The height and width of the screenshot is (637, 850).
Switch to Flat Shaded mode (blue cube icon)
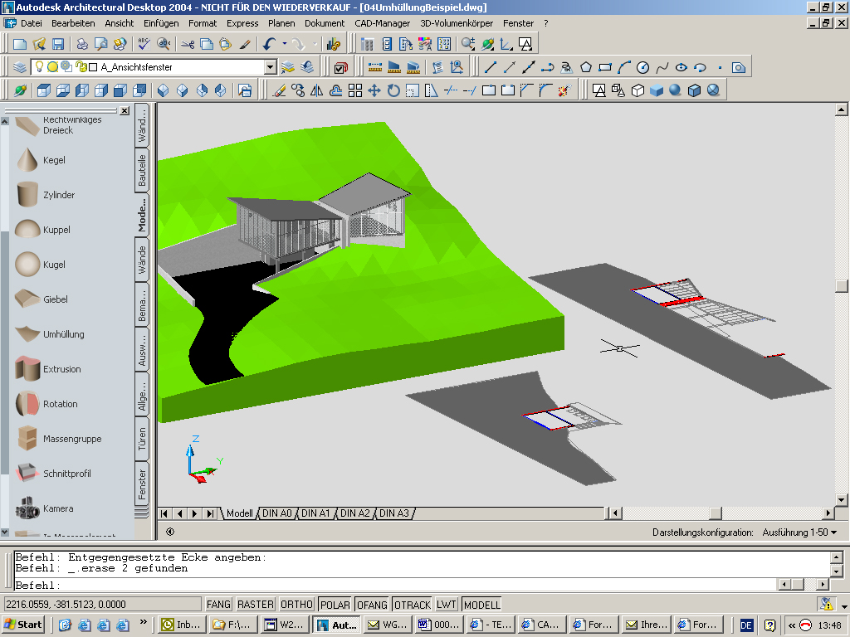coord(657,90)
